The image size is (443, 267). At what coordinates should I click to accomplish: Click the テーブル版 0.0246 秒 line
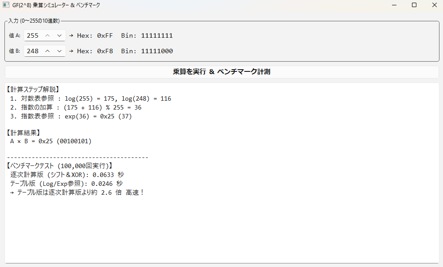[x=67, y=184]
